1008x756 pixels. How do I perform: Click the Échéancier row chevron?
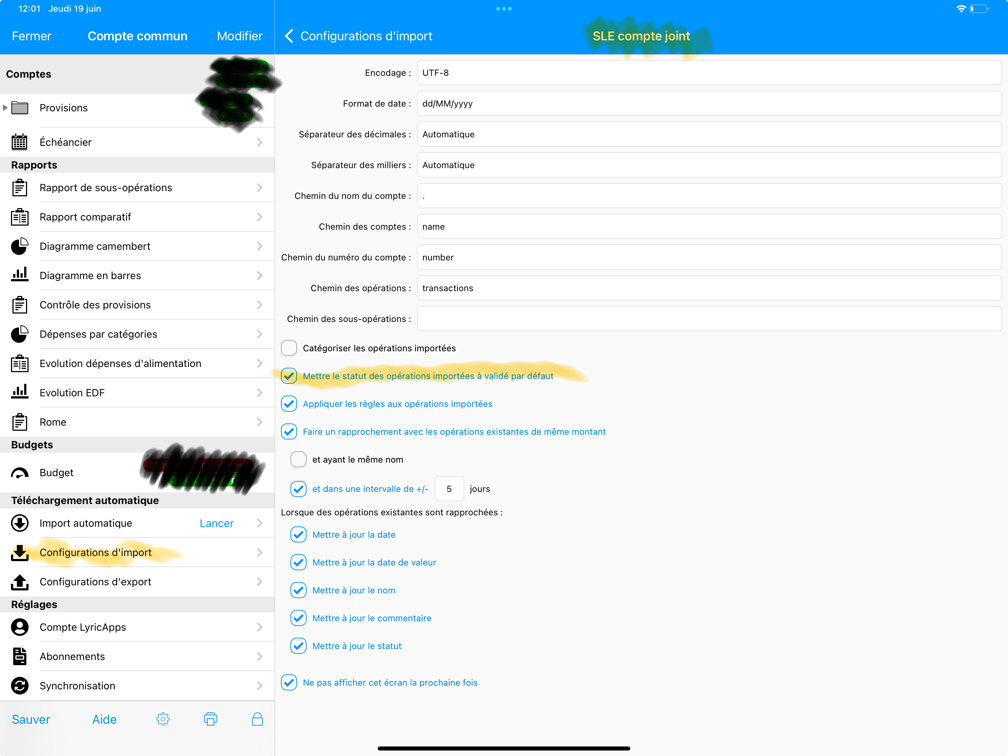[x=259, y=142]
